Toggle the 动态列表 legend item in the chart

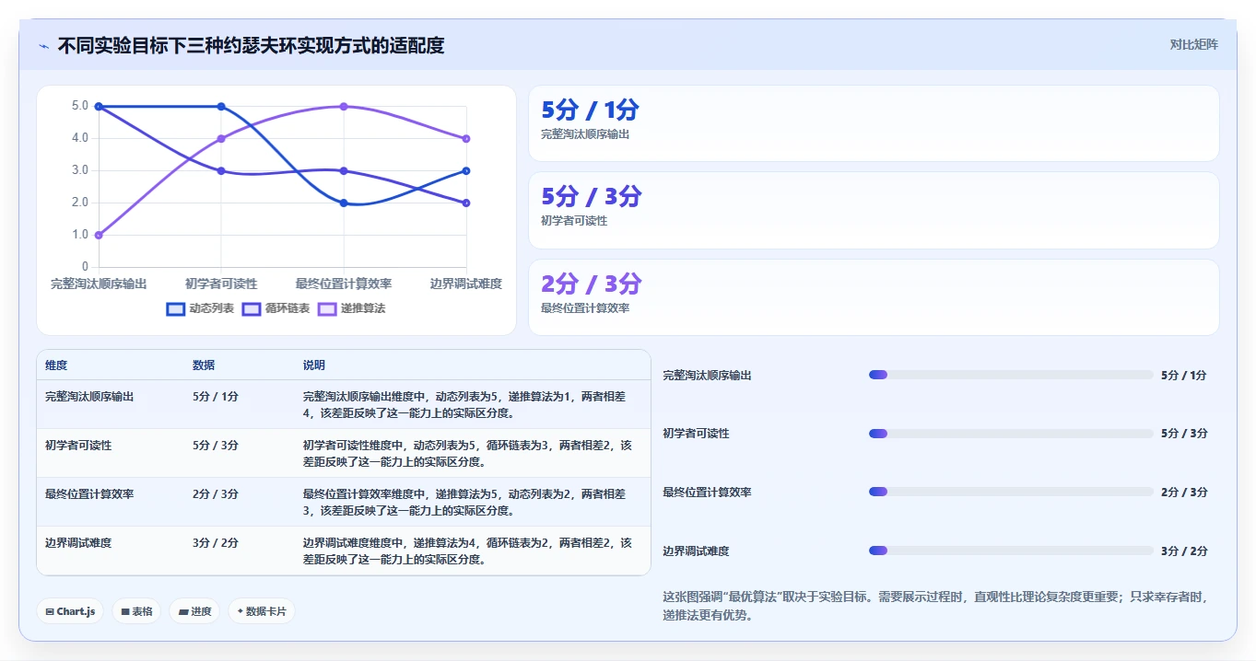pyautogui.click(x=200, y=308)
